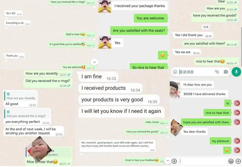The image size is (242, 167).
Task: Click red avatar icon beside 'hi' message
Action: 237,103
